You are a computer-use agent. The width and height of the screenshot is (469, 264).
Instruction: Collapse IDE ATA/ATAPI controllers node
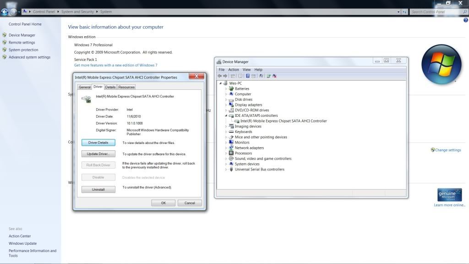tap(226, 115)
